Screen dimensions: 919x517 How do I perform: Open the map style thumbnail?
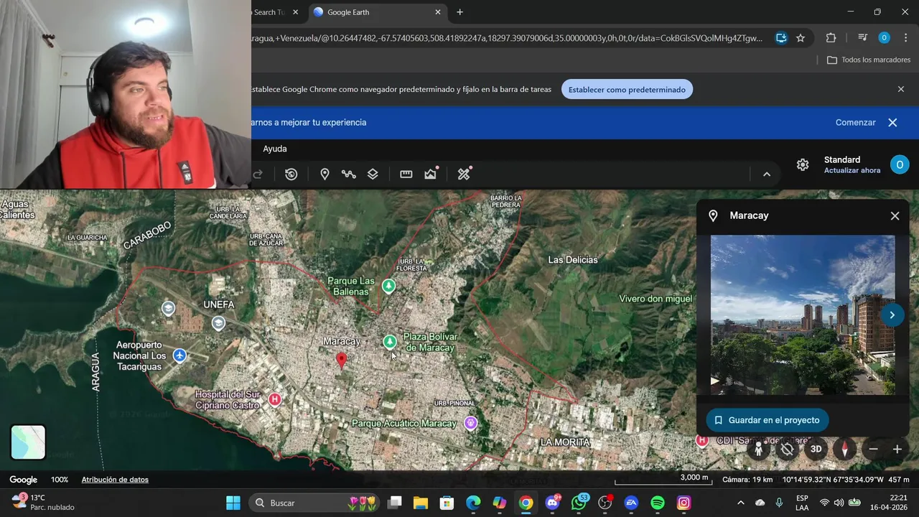click(x=28, y=442)
